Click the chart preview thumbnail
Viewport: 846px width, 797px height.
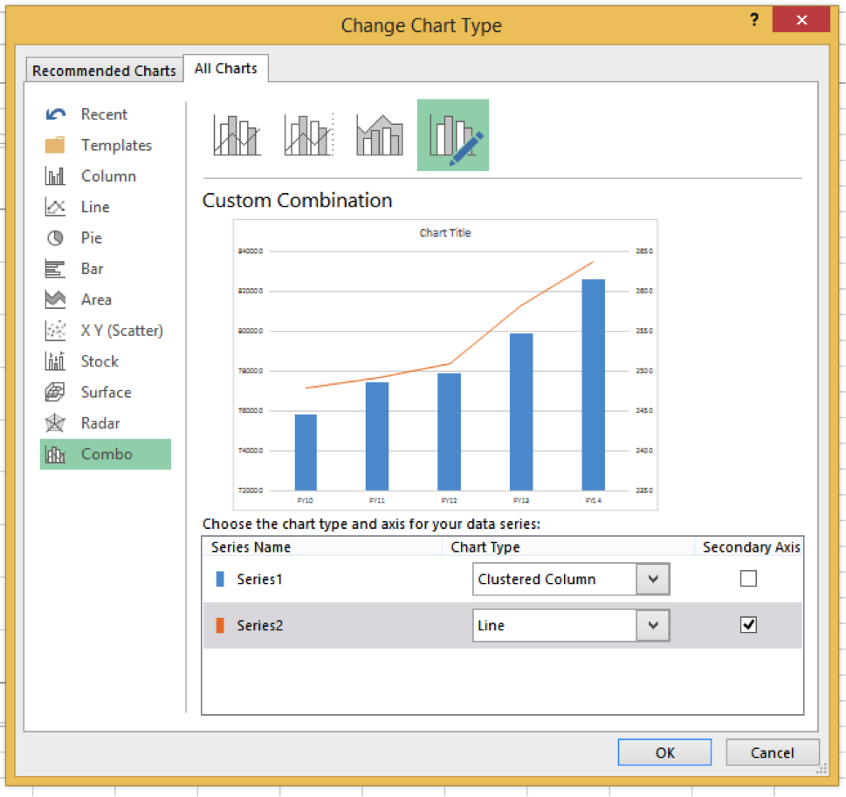445,365
